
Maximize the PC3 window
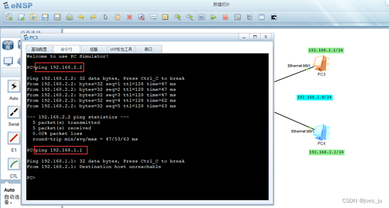coord(255,37)
